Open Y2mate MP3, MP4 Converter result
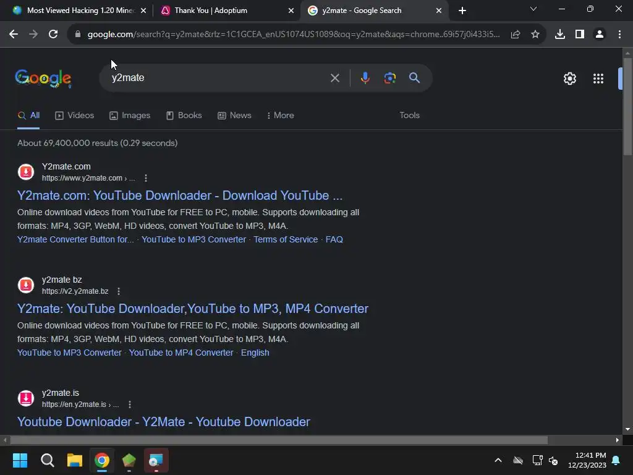 pos(193,309)
